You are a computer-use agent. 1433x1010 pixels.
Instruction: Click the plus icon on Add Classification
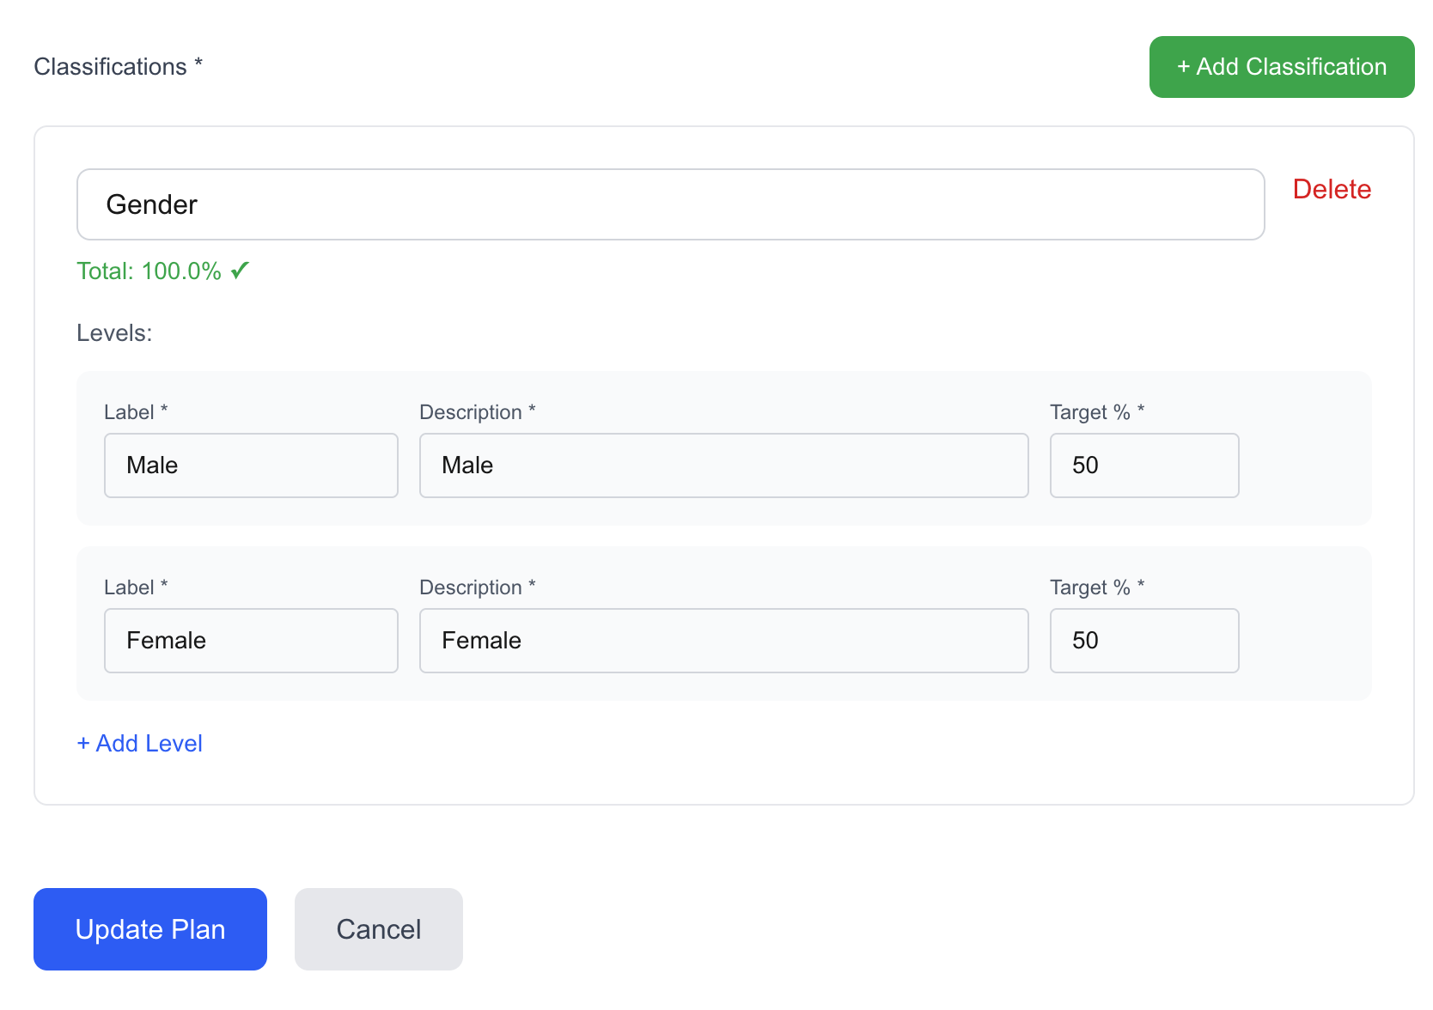[1183, 66]
